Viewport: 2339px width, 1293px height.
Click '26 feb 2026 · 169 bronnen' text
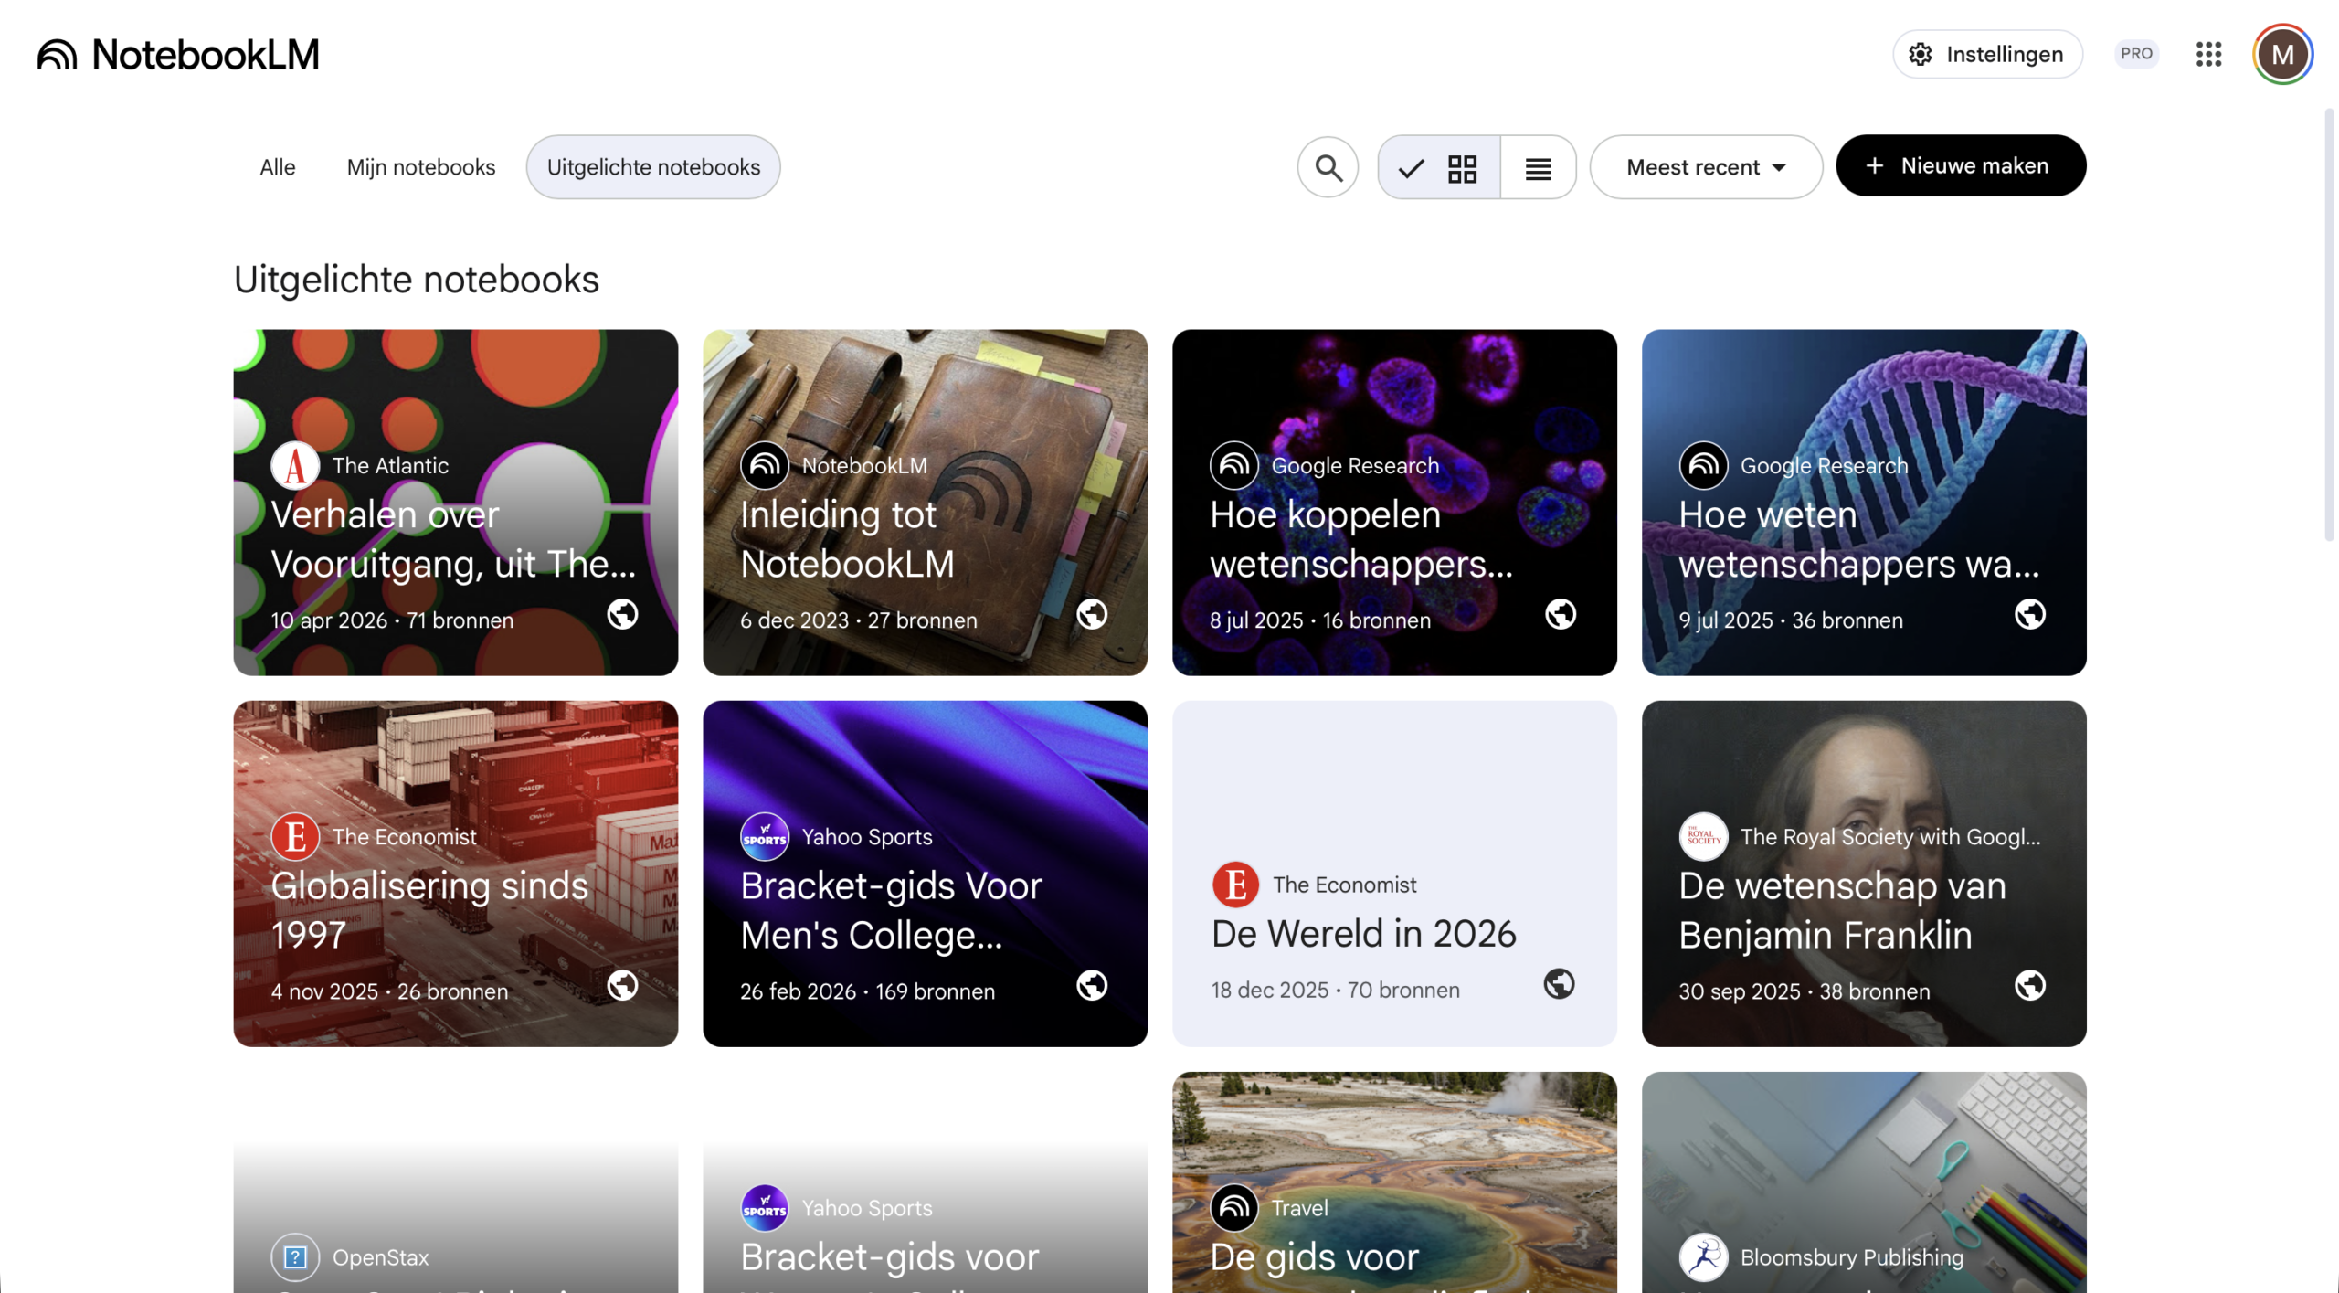pos(867,991)
